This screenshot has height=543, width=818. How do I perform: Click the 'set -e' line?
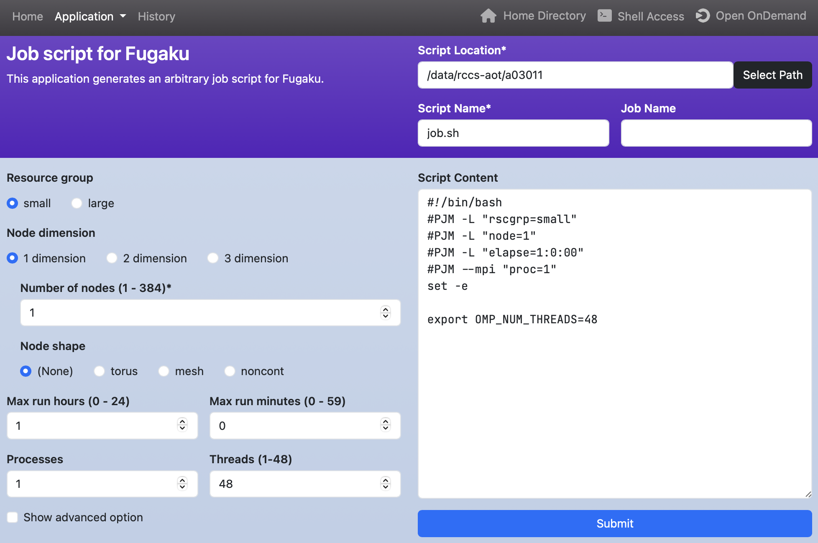447,286
